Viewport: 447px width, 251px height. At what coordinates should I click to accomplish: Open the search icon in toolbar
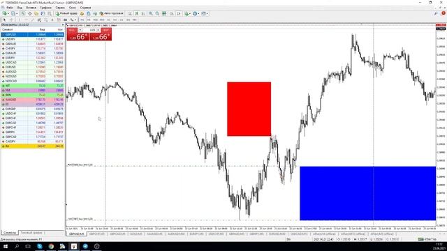[x=436, y=13]
